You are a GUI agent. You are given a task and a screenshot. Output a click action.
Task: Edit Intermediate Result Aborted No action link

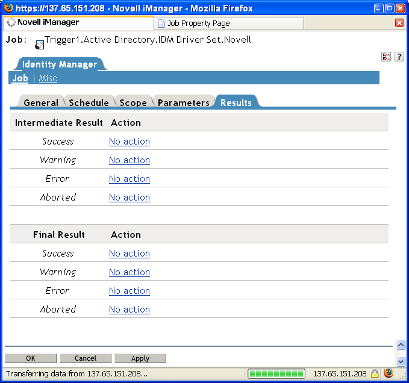point(130,198)
